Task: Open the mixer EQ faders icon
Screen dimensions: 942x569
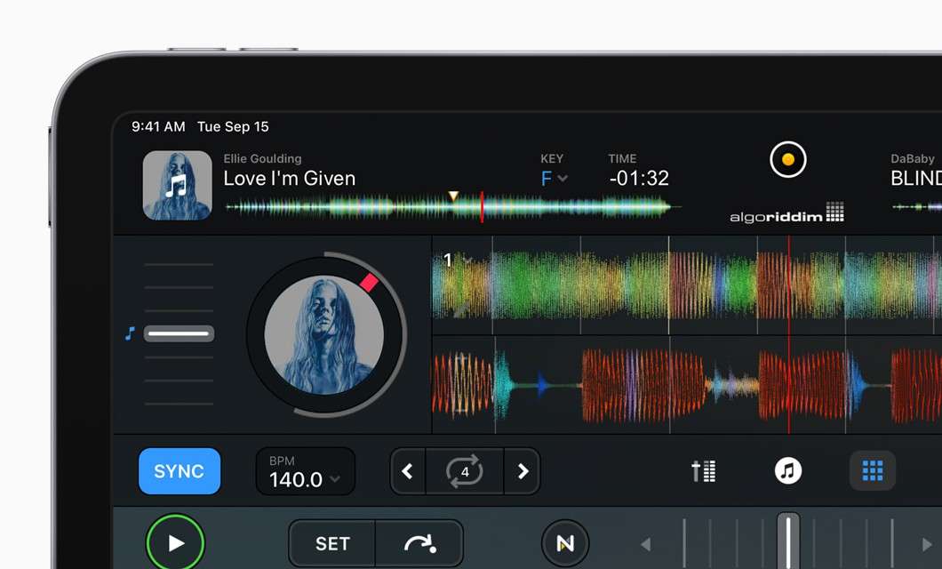Action: click(704, 471)
